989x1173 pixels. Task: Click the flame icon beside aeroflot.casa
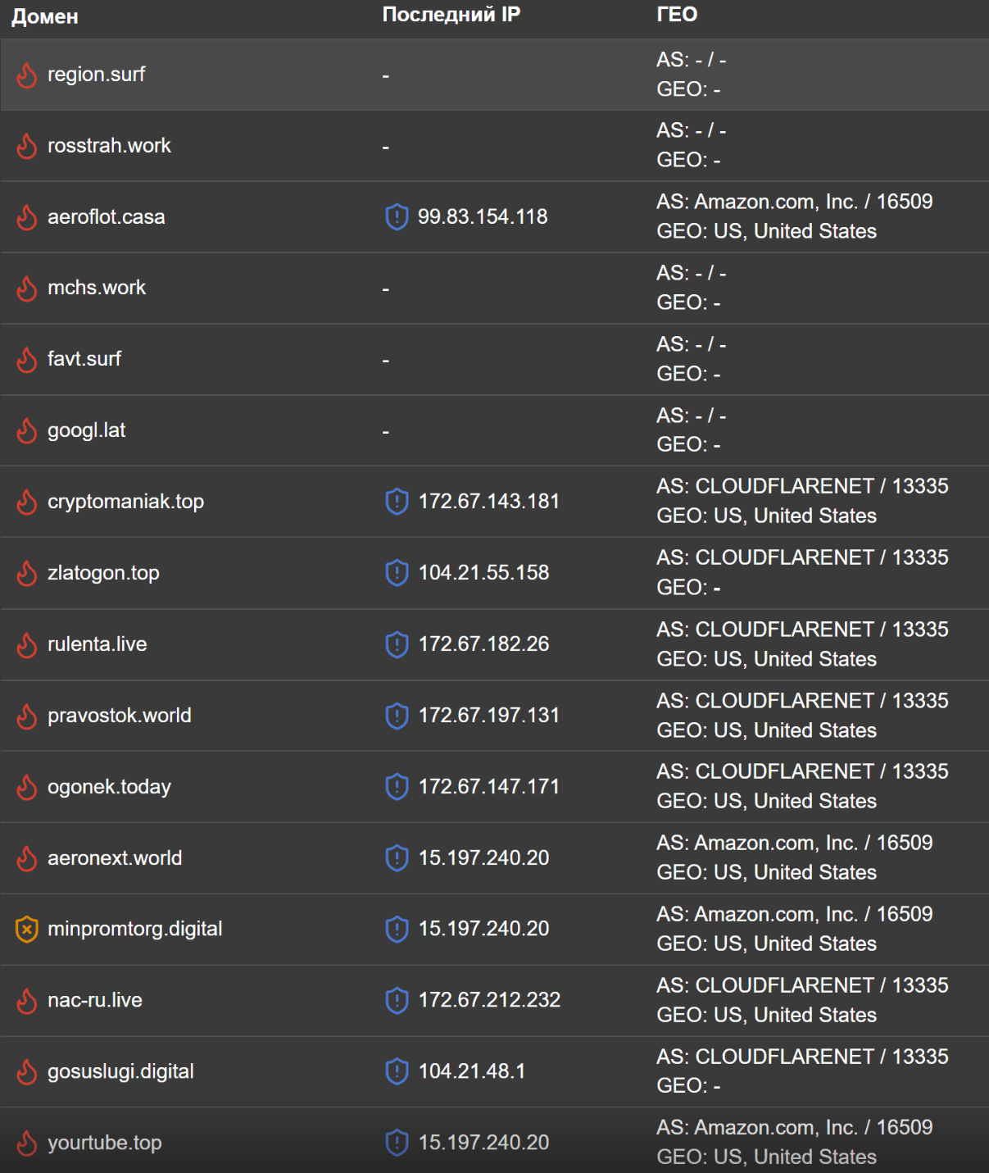click(27, 217)
